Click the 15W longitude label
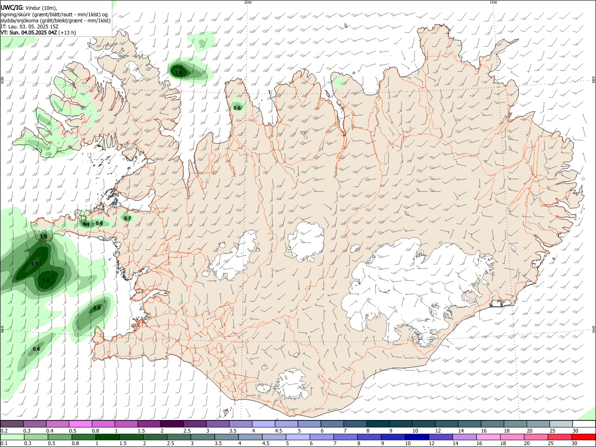The width and height of the screenshot is (596, 447). [493, 2]
